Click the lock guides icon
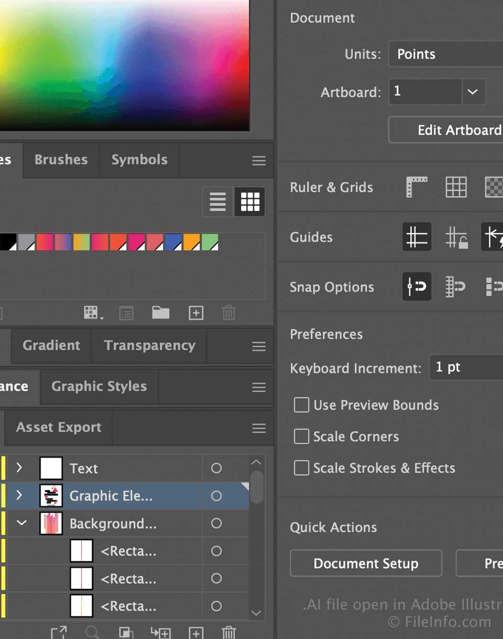Viewport: 503px width, 639px height. click(x=456, y=237)
